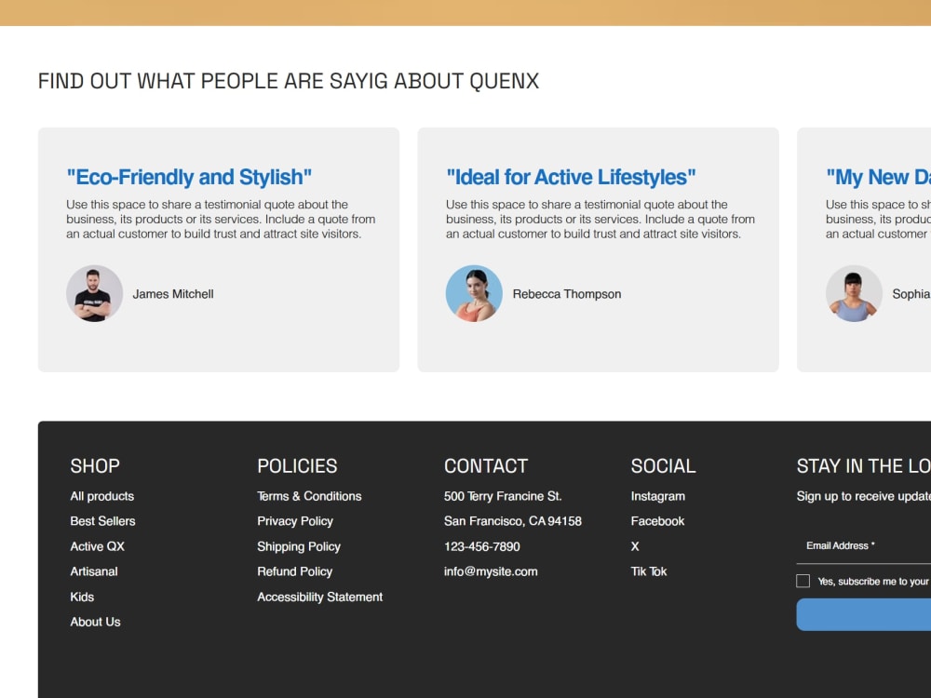Click Rebecca Thompson's avatar photo
The width and height of the screenshot is (931, 698).
pyautogui.click(x=474, y=294)
